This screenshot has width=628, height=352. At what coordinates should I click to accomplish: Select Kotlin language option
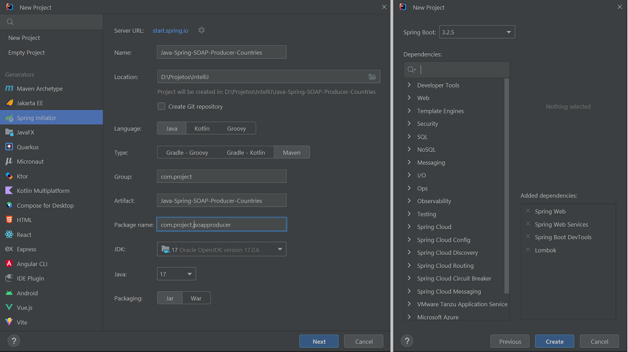point(202,128)
